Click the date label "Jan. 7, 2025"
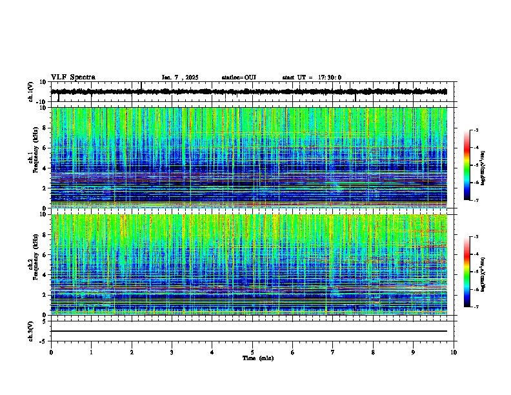Viewport: 511px width, 395px height. pos(180,77)
